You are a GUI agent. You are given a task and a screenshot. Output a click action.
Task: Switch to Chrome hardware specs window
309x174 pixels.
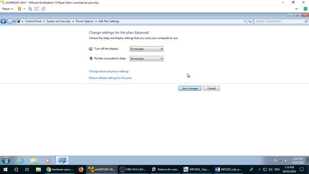[60, 170]
